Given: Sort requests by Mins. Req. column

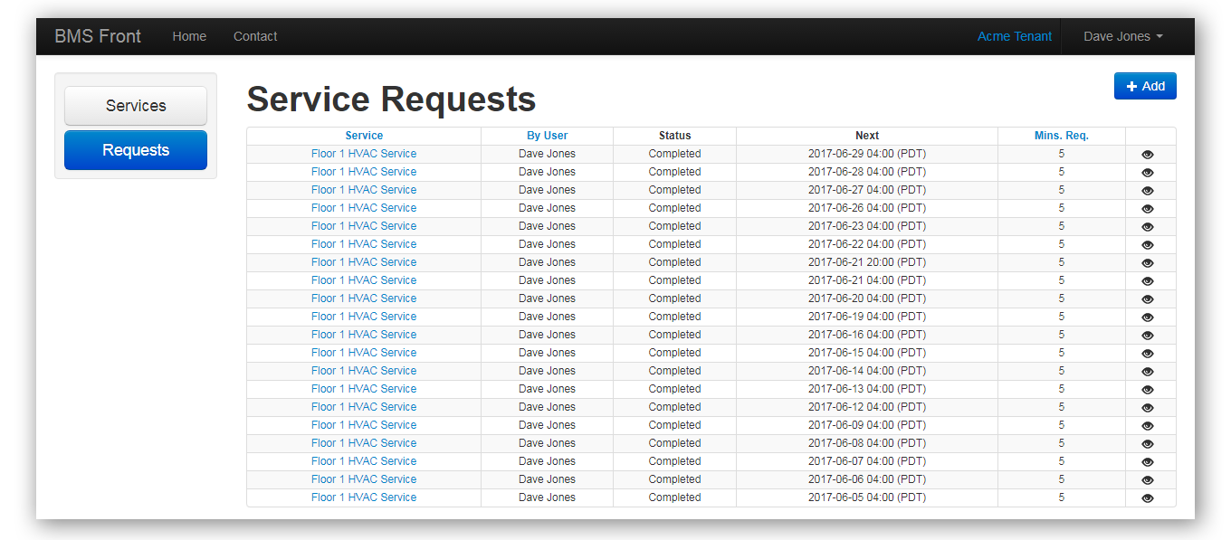Looking at the screenshot, I should click(x=1061, y=136).
